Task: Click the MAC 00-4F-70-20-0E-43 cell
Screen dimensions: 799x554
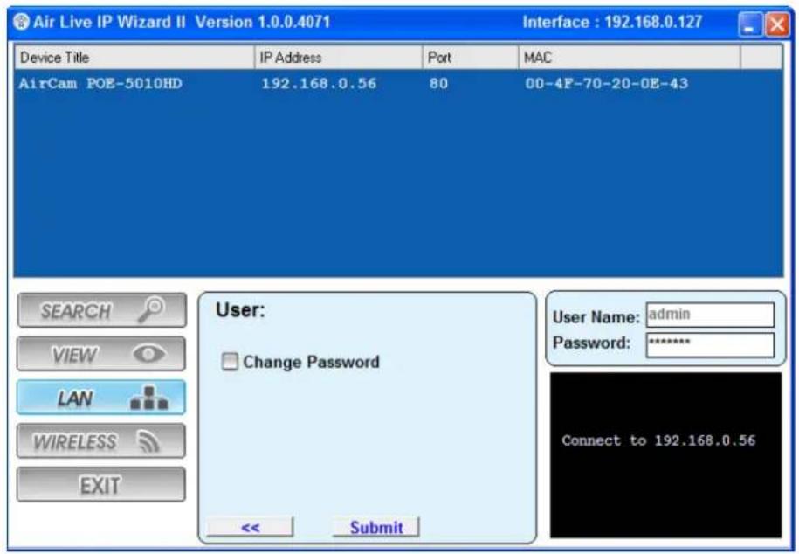Action: [x=606, y=84]
